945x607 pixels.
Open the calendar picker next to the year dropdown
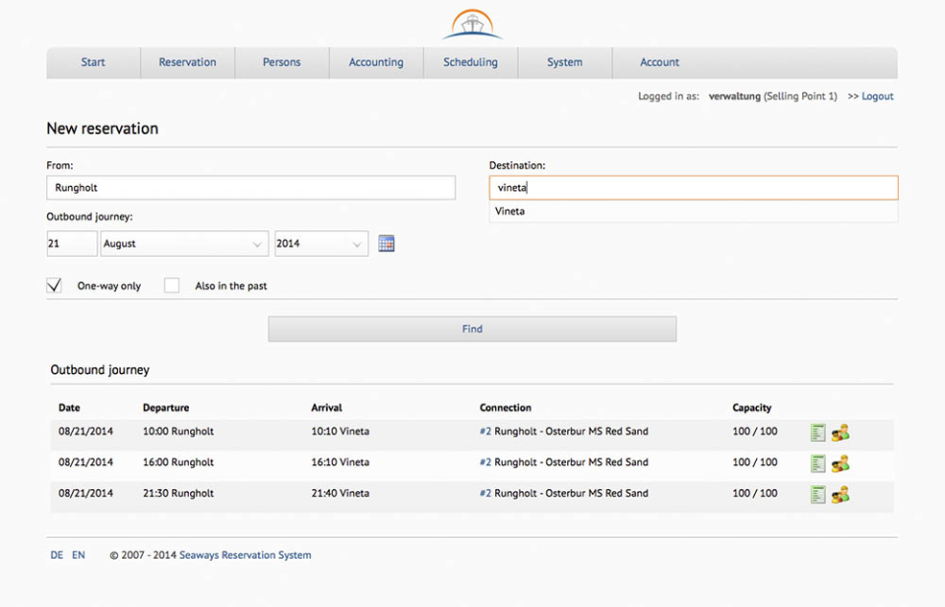386,243
